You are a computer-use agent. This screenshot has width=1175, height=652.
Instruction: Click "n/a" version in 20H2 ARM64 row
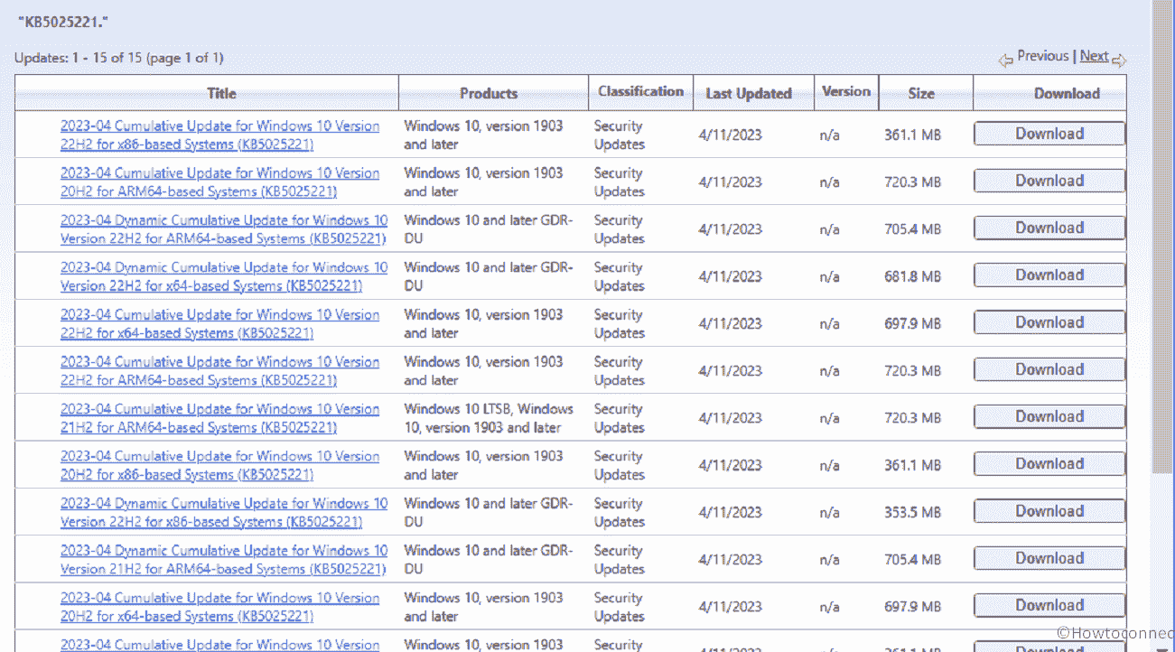830,182
